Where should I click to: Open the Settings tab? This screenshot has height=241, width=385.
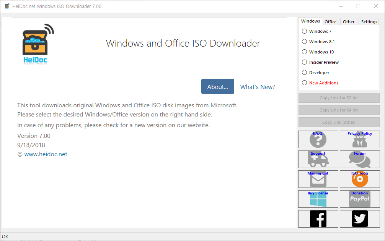(369, 22)
